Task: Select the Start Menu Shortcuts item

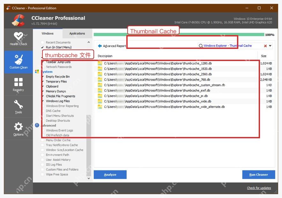Action: (60, 116)
